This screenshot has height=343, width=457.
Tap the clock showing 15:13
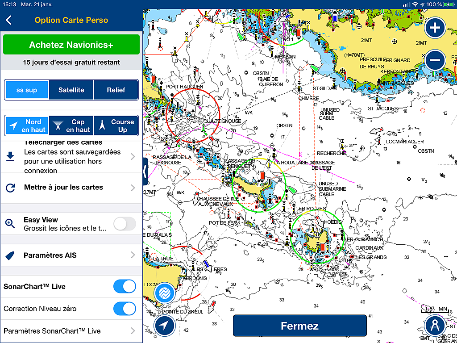pos(10,4)
